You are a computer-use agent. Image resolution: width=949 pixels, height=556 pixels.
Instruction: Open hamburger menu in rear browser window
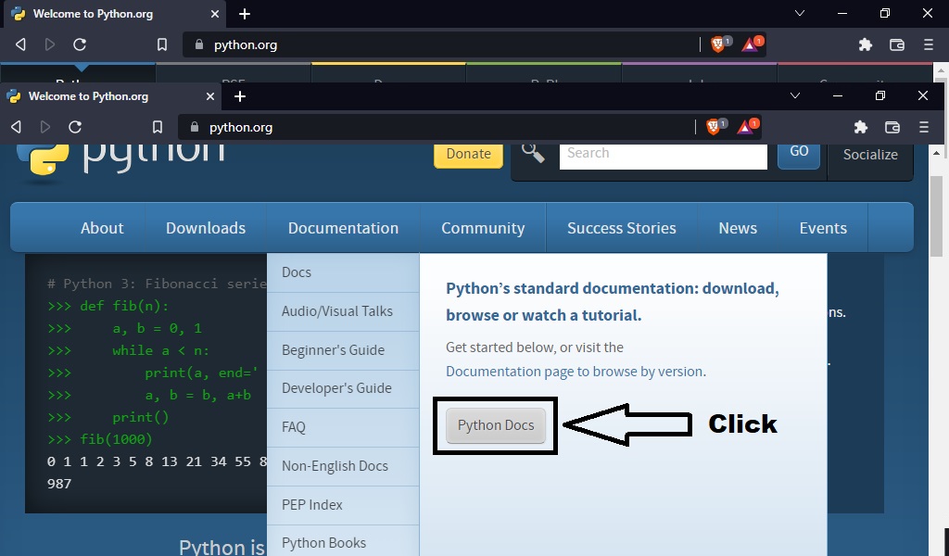929,44
